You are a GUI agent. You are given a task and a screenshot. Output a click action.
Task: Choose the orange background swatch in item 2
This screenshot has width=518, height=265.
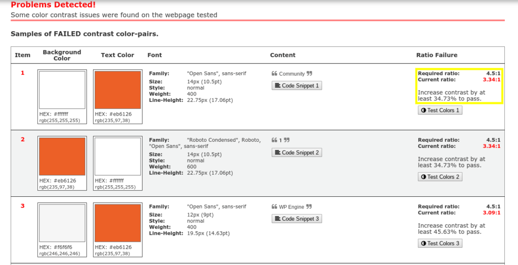click(62, 156)
